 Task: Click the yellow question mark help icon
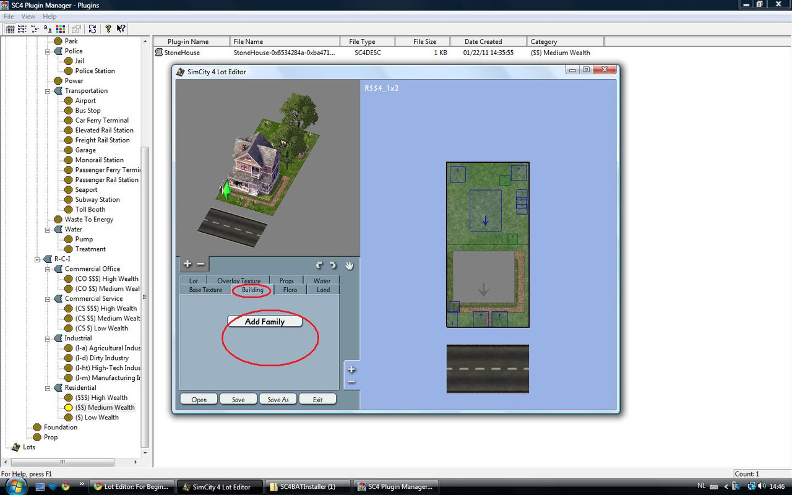pos(108,29)
